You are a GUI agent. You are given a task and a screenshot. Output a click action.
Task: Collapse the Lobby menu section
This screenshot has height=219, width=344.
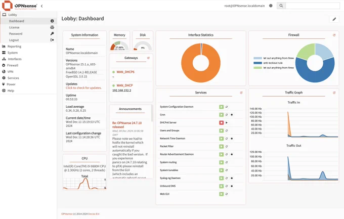pyautogui.click(x=28, y=15)
